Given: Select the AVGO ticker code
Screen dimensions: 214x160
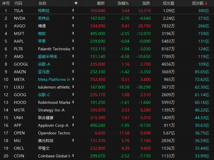Looking at the screenshot, I should coord(19,26).
